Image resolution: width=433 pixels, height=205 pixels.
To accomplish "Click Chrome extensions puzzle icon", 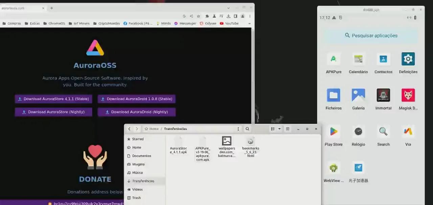I will [x=207, y=16].
